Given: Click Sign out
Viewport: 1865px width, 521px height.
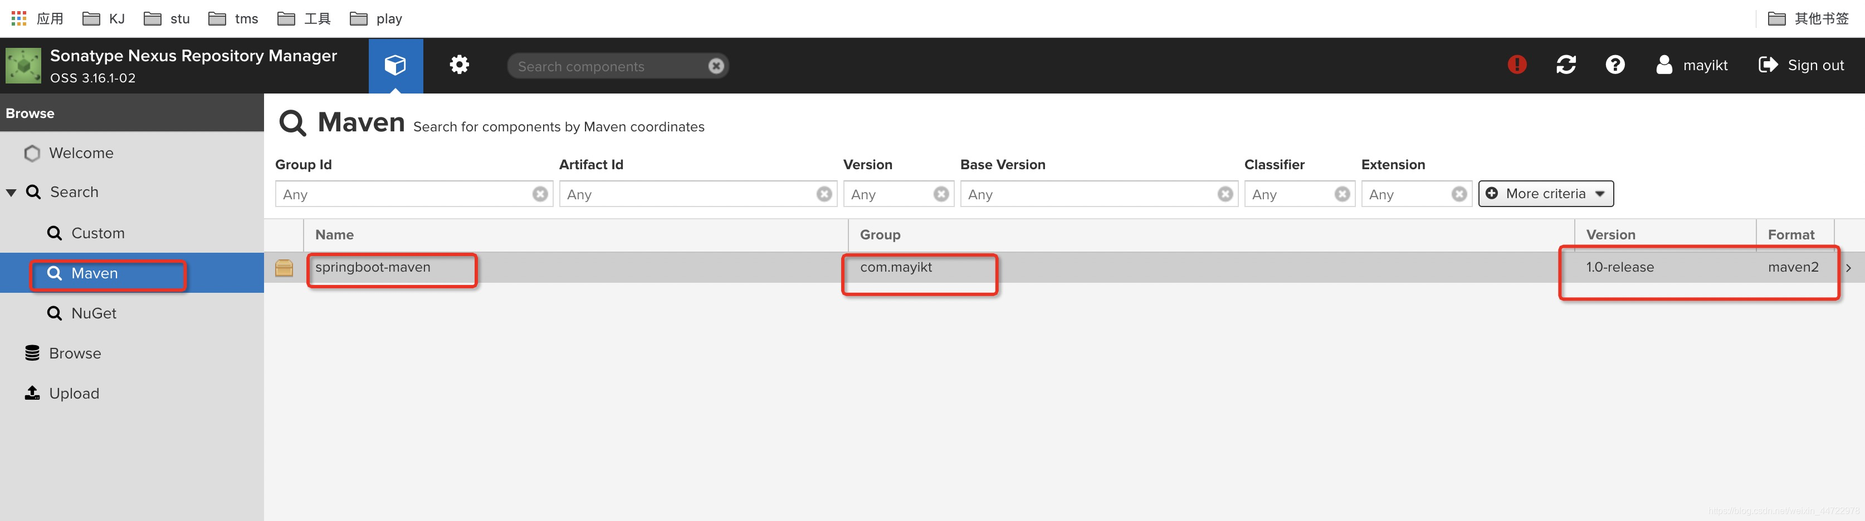Looking at the screenshot, I should (x=1801, y=65).
